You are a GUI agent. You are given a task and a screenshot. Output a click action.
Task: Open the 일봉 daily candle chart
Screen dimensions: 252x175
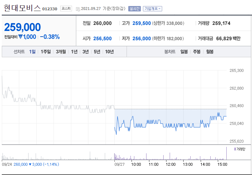pos(184,52)
